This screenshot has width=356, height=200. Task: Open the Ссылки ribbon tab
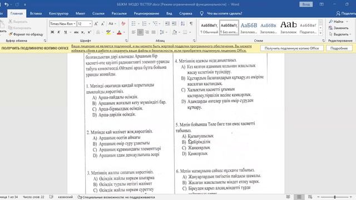point(98,13)
